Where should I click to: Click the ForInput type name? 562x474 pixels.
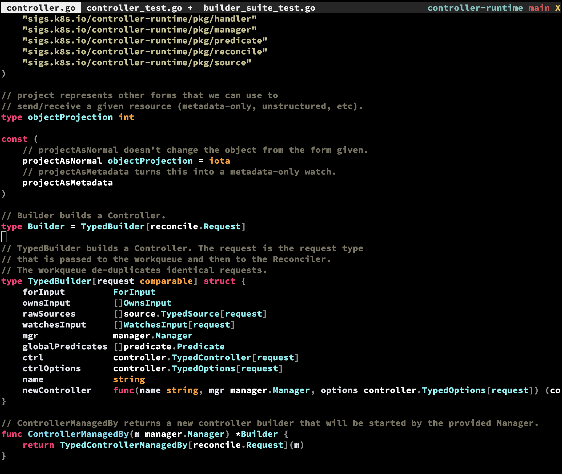tap(134, 292)
